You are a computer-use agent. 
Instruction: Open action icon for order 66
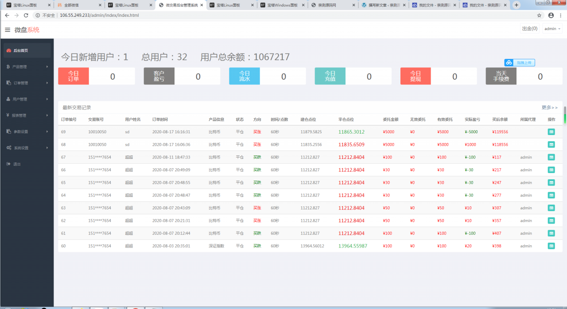pos(551,170)
